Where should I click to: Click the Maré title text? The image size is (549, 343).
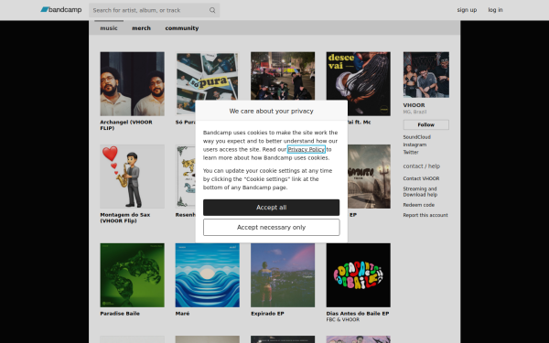tap(182, 313)
